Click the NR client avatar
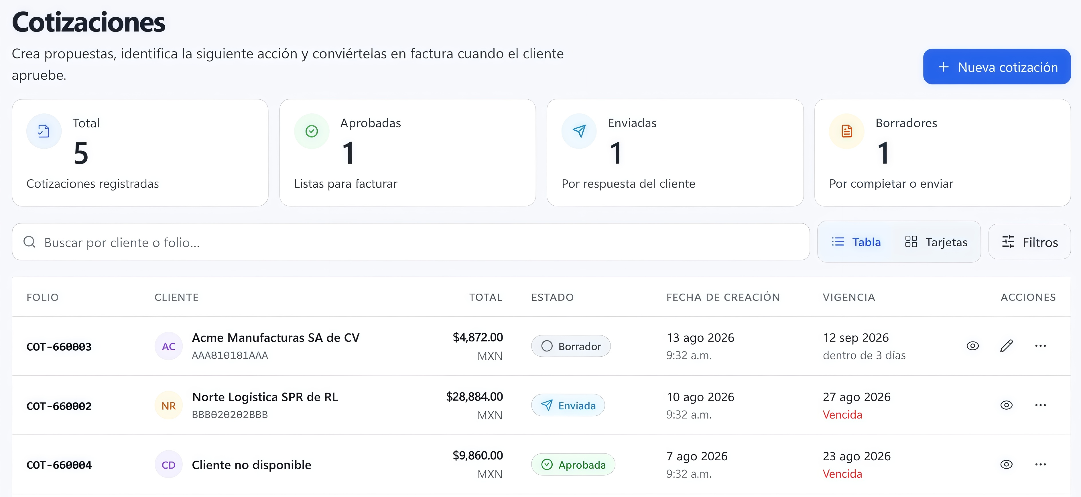The height and width of the screenshot is (497, 1081). 168,406
